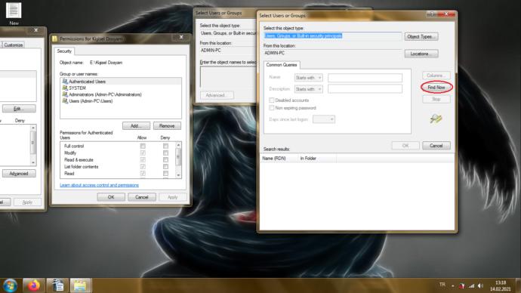
Task: Click Add in Permissions window
Action: [136, 126]
